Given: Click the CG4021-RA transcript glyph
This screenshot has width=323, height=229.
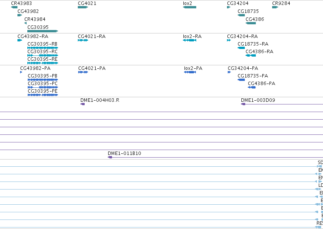Looking at the screenshot, I should [x=83, y=40].
